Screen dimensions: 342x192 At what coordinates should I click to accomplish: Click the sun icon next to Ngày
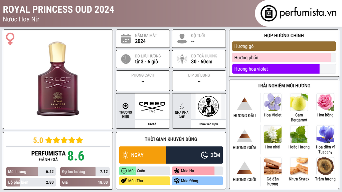coord(126,155)
